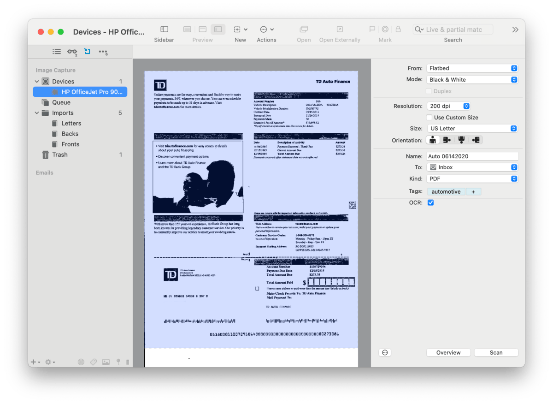Click the glasses reading list sidebar icon
This screenshot has width=553, height=404.
pyautogui.click(x=72, y=52)
